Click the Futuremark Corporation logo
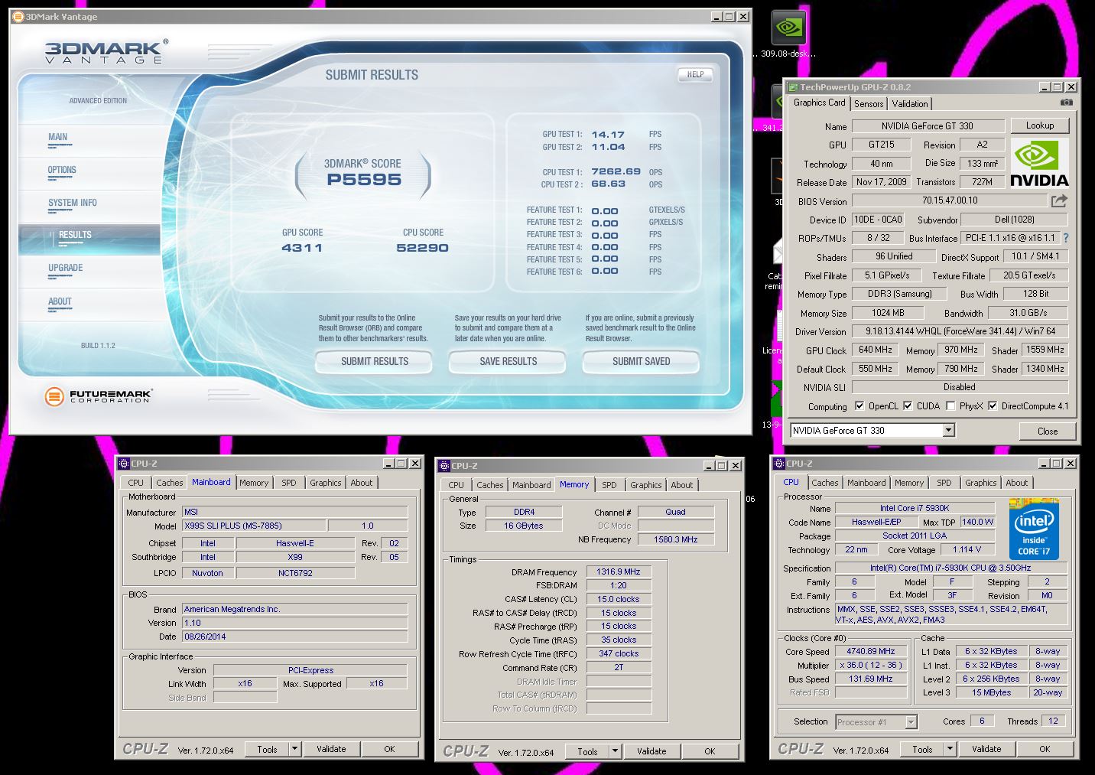1095x775 pixels. click(x=98, y=396)
